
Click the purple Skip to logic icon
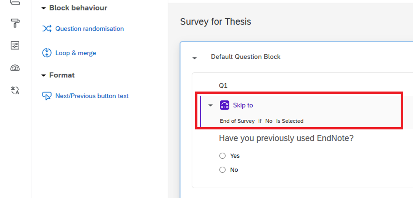(224, 105)
